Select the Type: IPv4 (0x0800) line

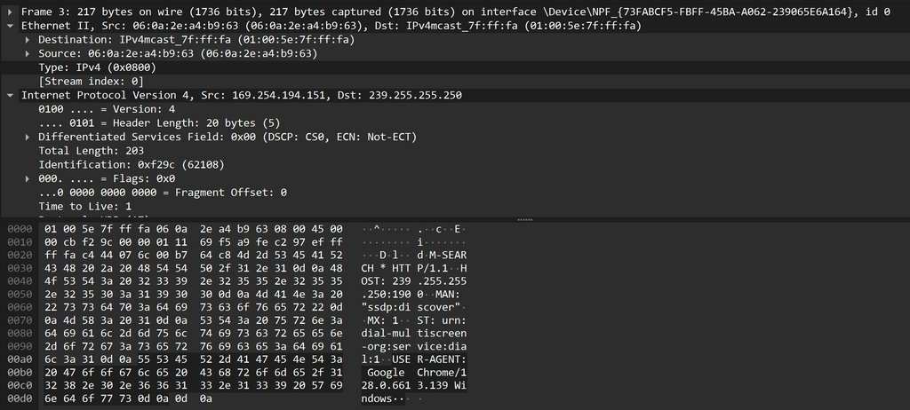coord(455,67)
